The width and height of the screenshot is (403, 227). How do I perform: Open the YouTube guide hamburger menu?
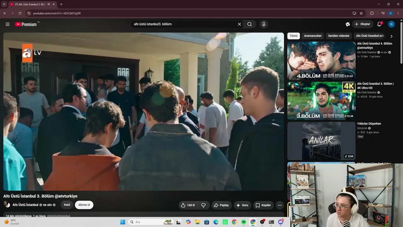coord(8,24)
